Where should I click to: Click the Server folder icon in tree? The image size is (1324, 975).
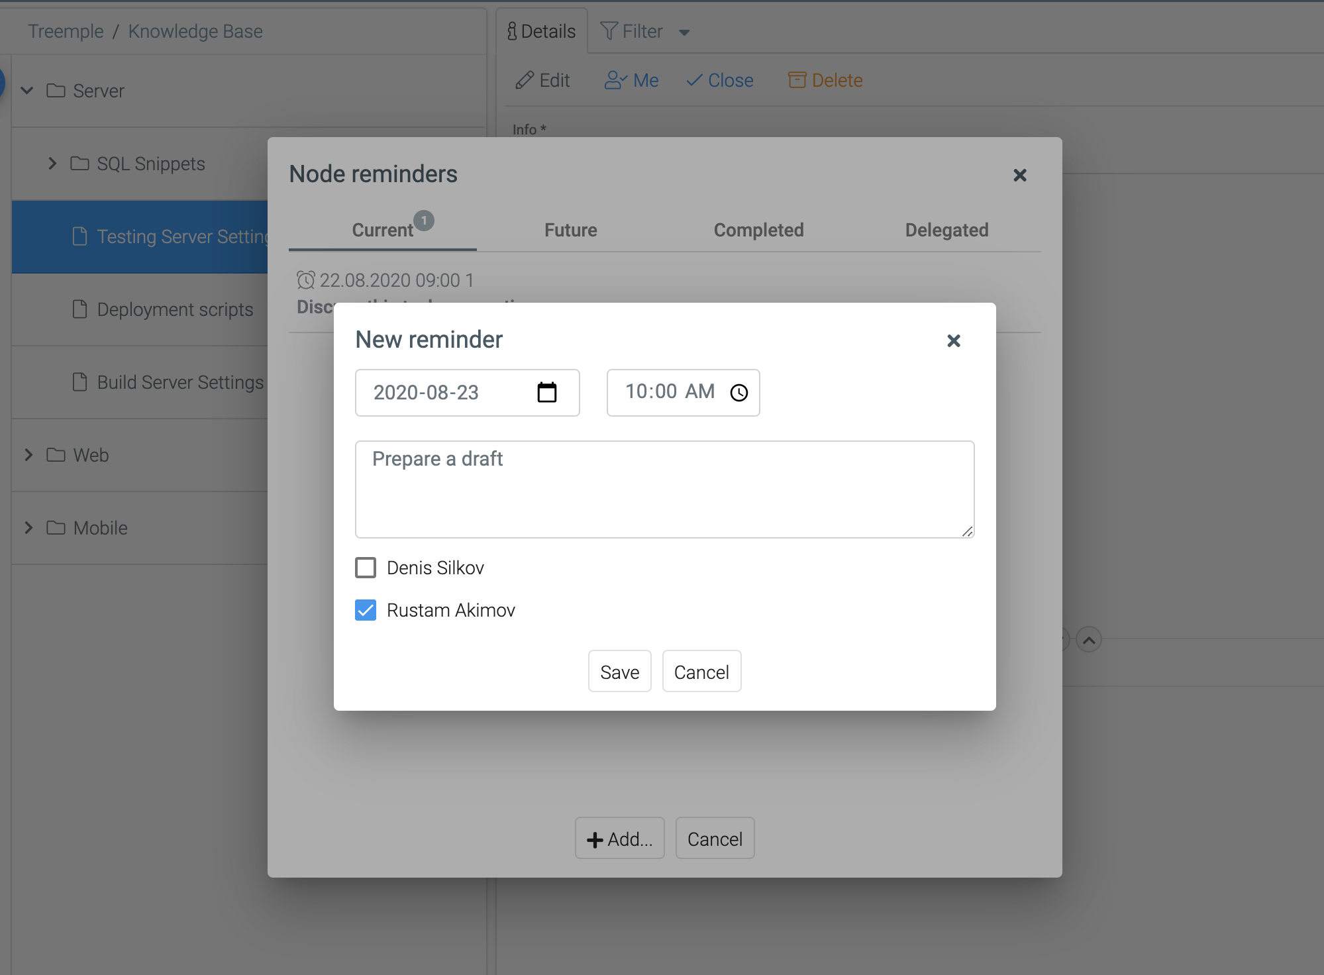[56, 91]
